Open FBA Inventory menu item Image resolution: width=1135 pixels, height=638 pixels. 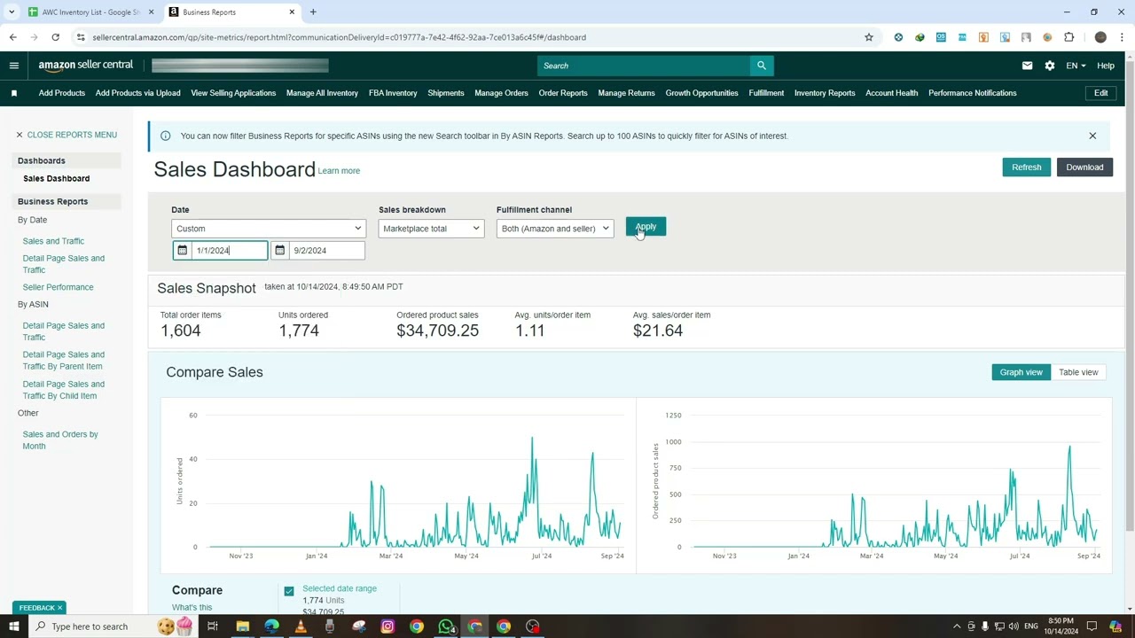point(393,93)
